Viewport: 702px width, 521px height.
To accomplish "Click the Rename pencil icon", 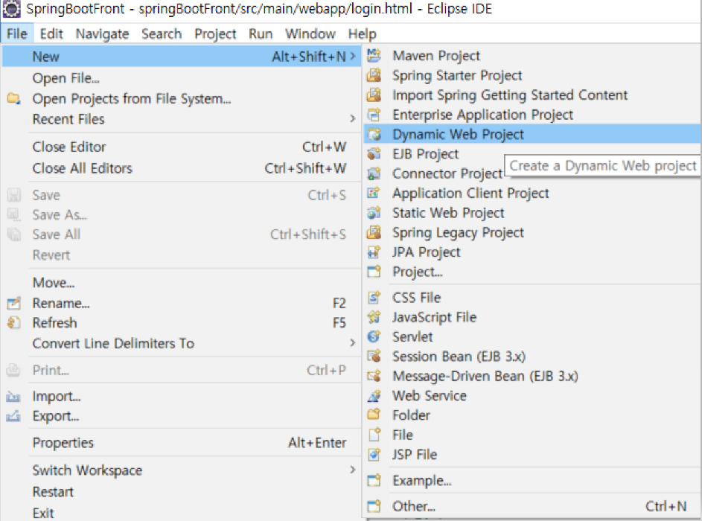I will [14, 303].
